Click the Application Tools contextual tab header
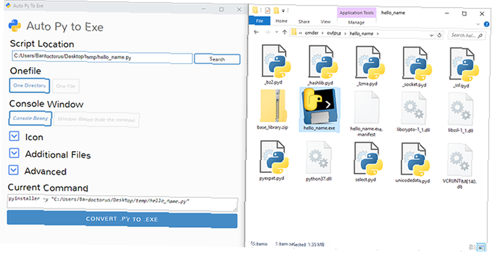This screenshot has width=492, height=253. point(357,13)
